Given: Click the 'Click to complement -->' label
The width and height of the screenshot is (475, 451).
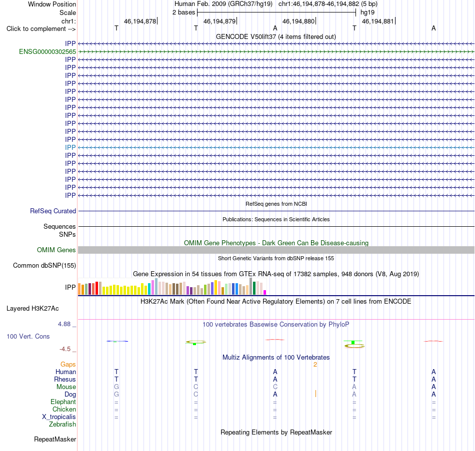Looking at the screenshot, I should 41,29.
